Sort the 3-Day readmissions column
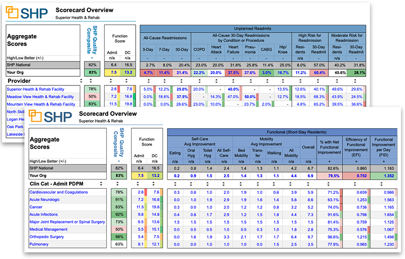This screenshot has width=405, height=259. coord(148,81)
